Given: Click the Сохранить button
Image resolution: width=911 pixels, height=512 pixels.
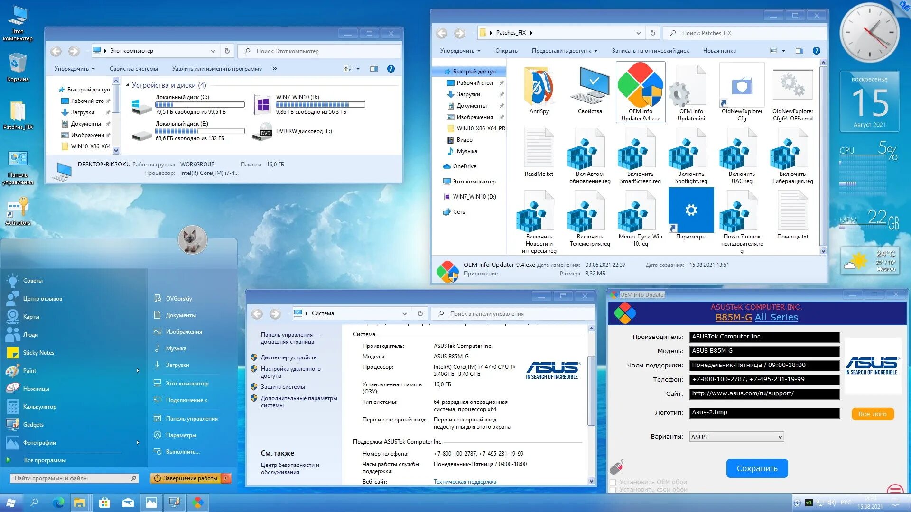Looking at the screenshot, I should [x=757, y=468].
